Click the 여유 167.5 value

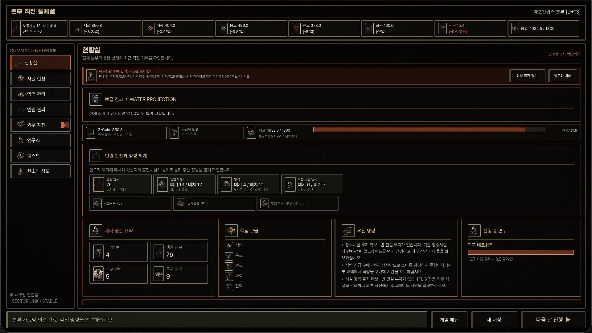point(569,130)
